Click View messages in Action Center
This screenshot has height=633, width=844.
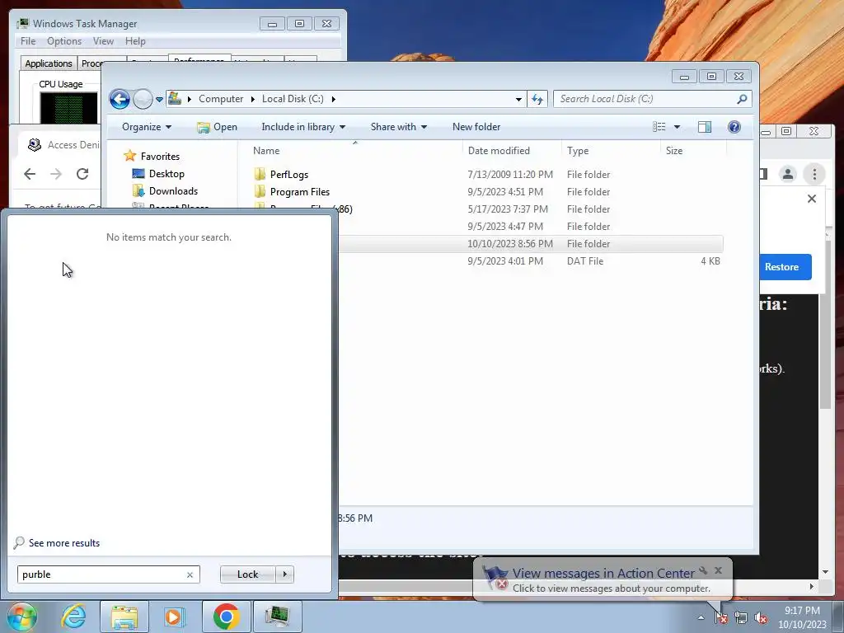click(603, 574)
